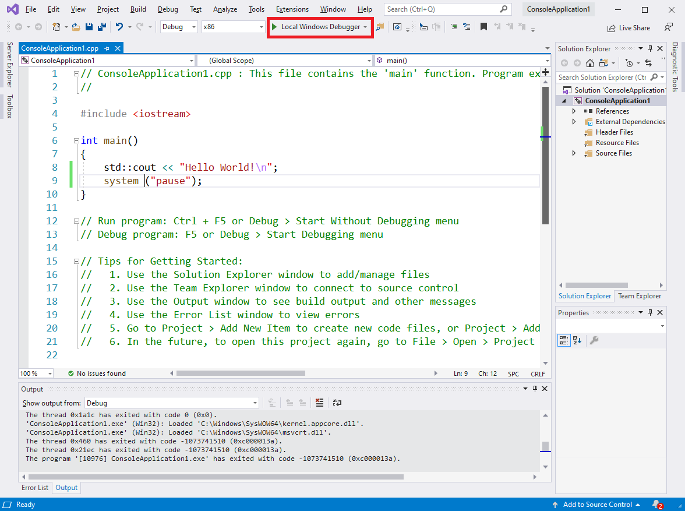Open the (Global Scope) navigation dropdown
The height and width of the screenshot is (511, 685).
(x=285, y=61)
